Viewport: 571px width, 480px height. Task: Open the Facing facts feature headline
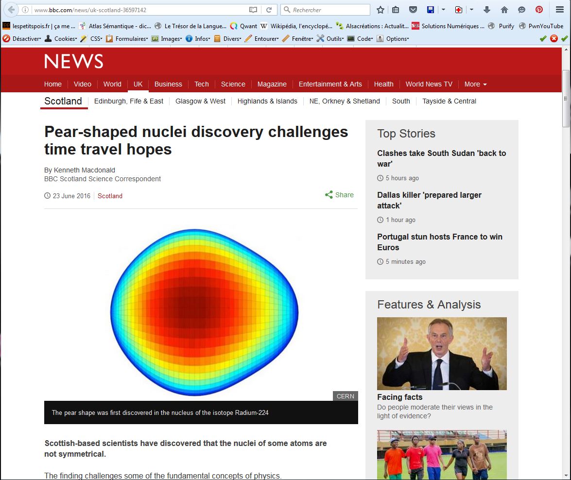point(400,397)
